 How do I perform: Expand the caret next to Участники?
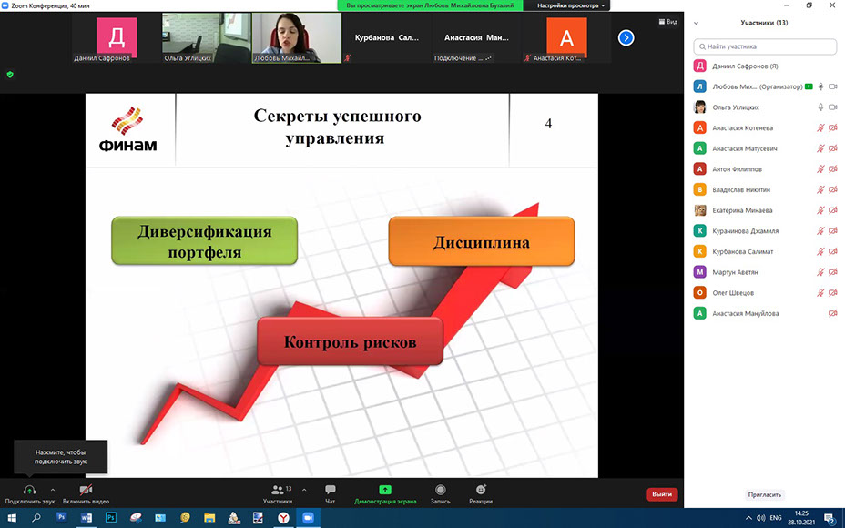pyautogui.click(x=304, y=490)
